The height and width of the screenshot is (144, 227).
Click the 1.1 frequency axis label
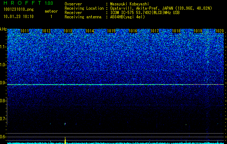[x=3, y=47]
